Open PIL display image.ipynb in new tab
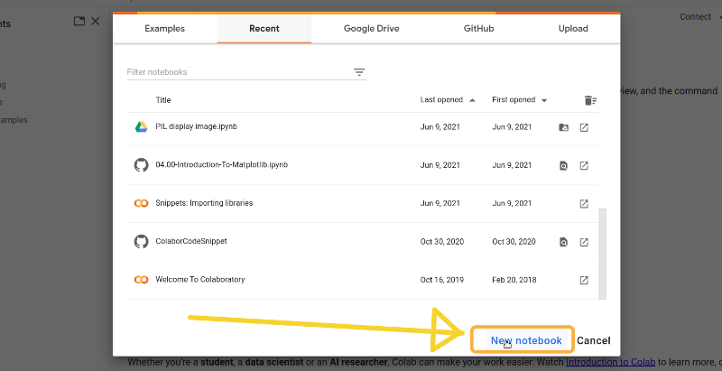This screenshot has height=371, width=722. tap(584, 127)
